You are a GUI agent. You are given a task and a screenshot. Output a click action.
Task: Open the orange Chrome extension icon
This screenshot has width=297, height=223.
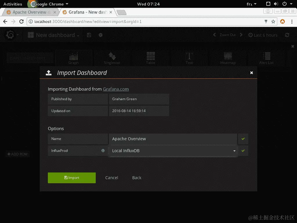(282, 21)
